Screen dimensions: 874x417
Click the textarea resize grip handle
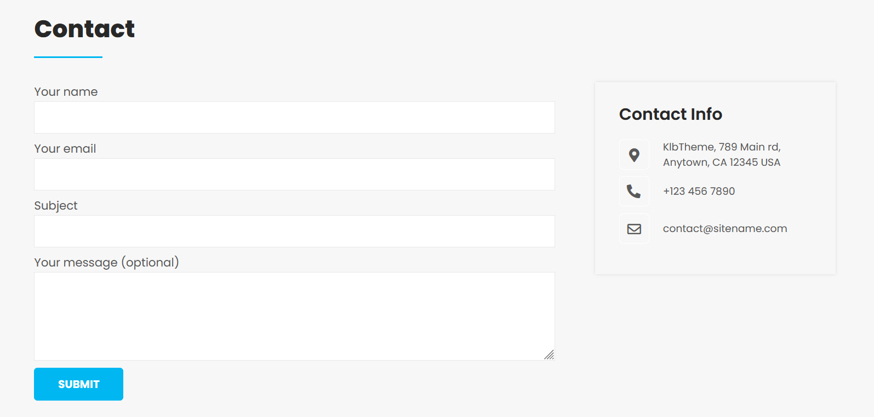[549, 355]
